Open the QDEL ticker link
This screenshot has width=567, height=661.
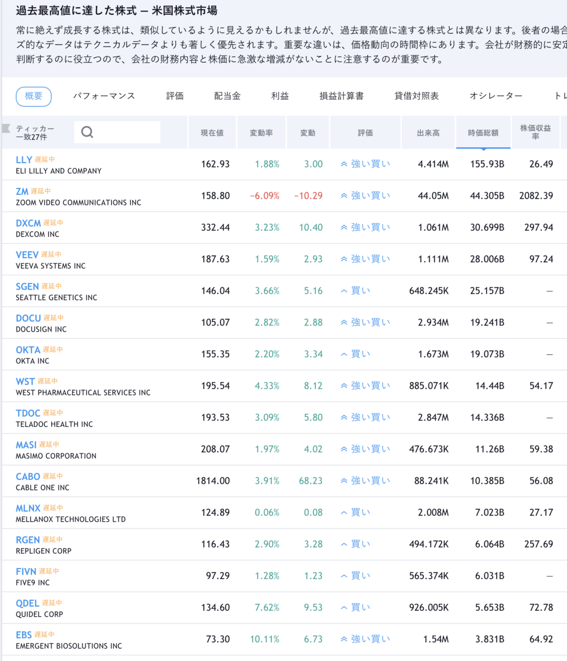28,603
